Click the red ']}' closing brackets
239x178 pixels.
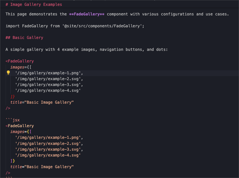pos(13,97)
